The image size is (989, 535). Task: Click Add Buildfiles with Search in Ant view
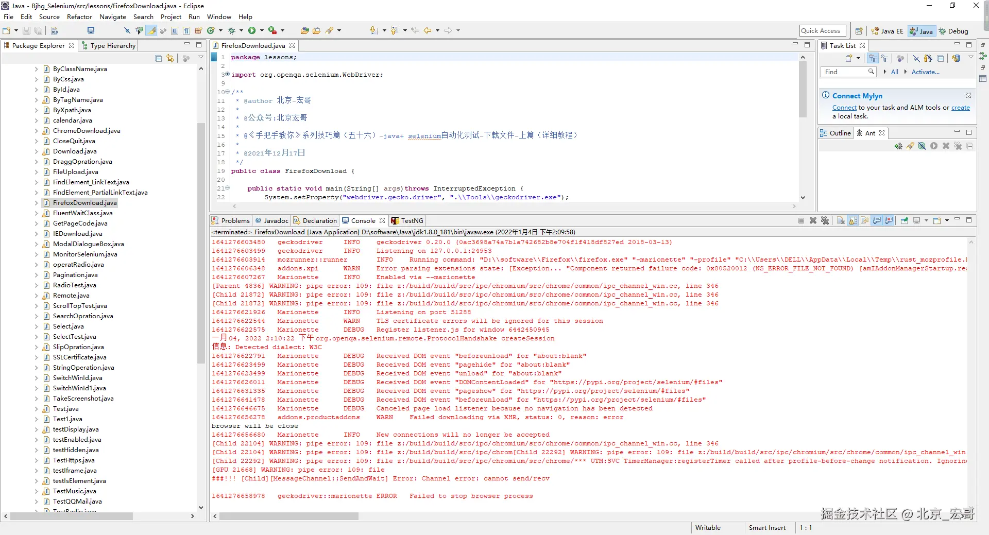point(910,146)
